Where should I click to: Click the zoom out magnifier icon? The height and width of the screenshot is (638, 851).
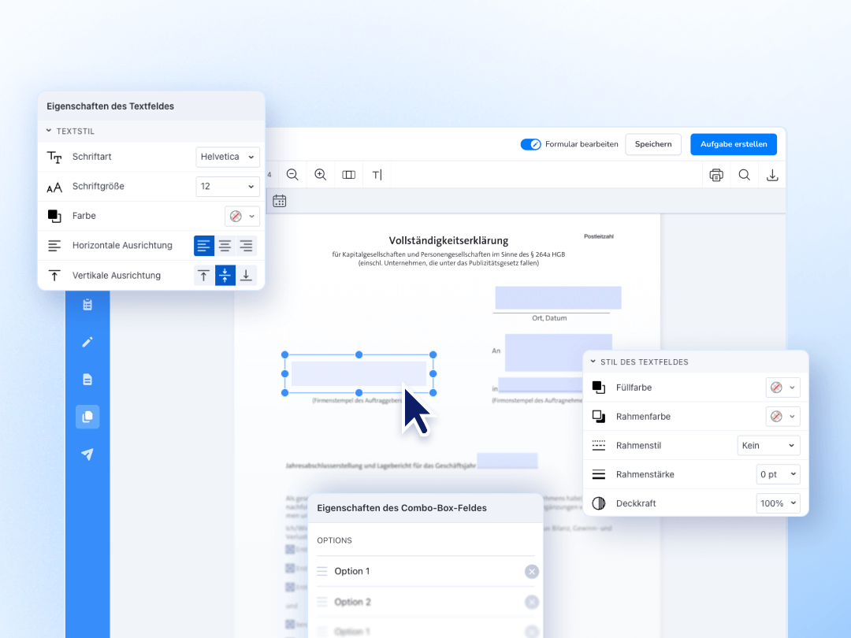(292, 175)
